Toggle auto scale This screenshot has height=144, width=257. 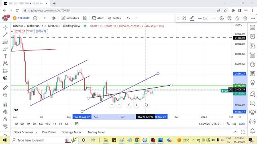(242, 124)
